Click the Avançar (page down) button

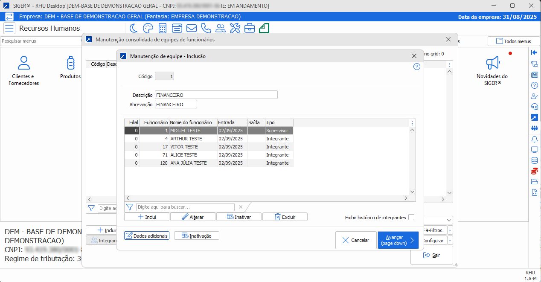[x=398, y=240]
